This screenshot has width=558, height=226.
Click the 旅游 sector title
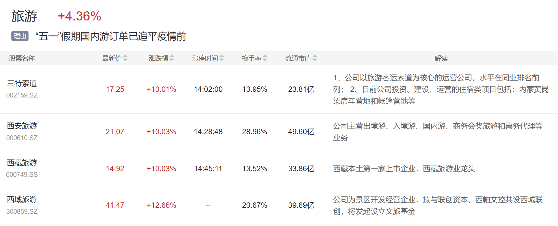[24, 16]
